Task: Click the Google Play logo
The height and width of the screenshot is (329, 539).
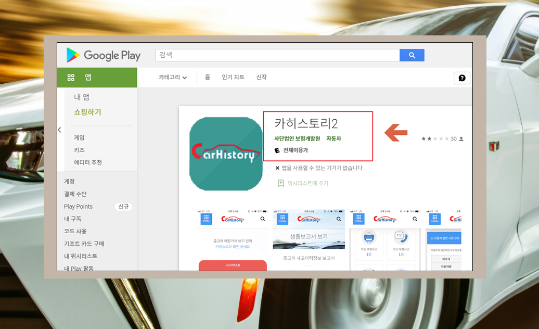Action: click(104, 55)
